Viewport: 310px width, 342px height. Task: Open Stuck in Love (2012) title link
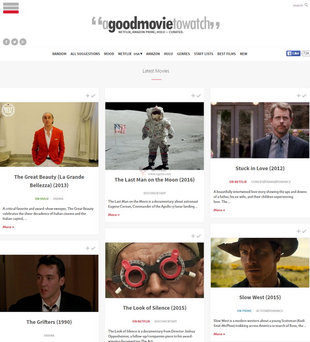260,168
